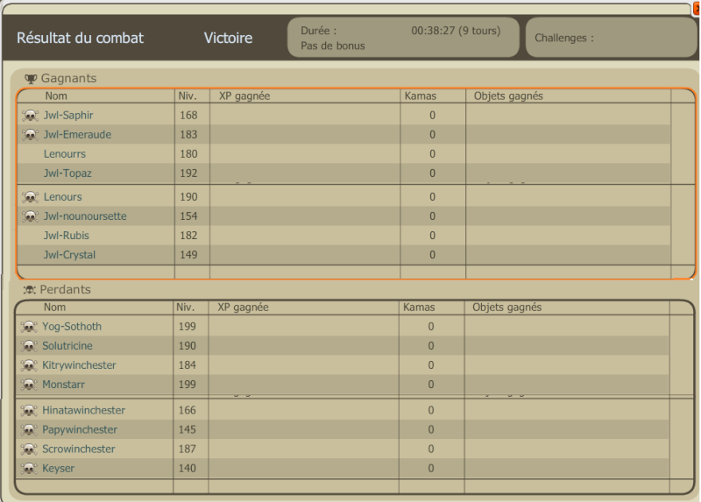Viewport: 701px width, 502px height.
Task: Close the combat result window
Action: click(x=697, y=9)
